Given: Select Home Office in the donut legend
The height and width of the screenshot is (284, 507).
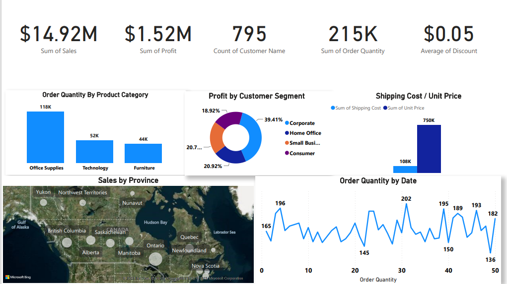Looking at the screenshot, I should [x=305, y=133].
